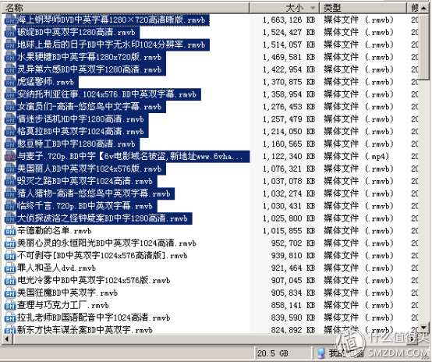Select file 电光冷雾中BD中英双字1024x576版.rmvb
The image size is (432, 362).
94,281
